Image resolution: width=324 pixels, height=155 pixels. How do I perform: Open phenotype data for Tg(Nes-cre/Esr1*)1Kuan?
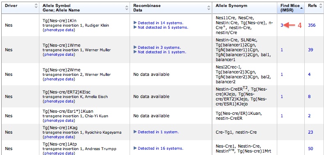59,121
